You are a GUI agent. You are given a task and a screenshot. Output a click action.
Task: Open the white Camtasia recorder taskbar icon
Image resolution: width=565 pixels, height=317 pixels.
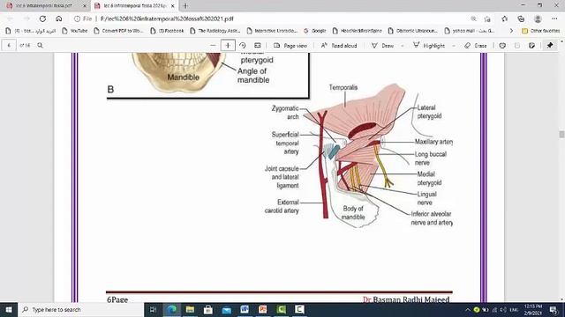click(x=299, y=309)
